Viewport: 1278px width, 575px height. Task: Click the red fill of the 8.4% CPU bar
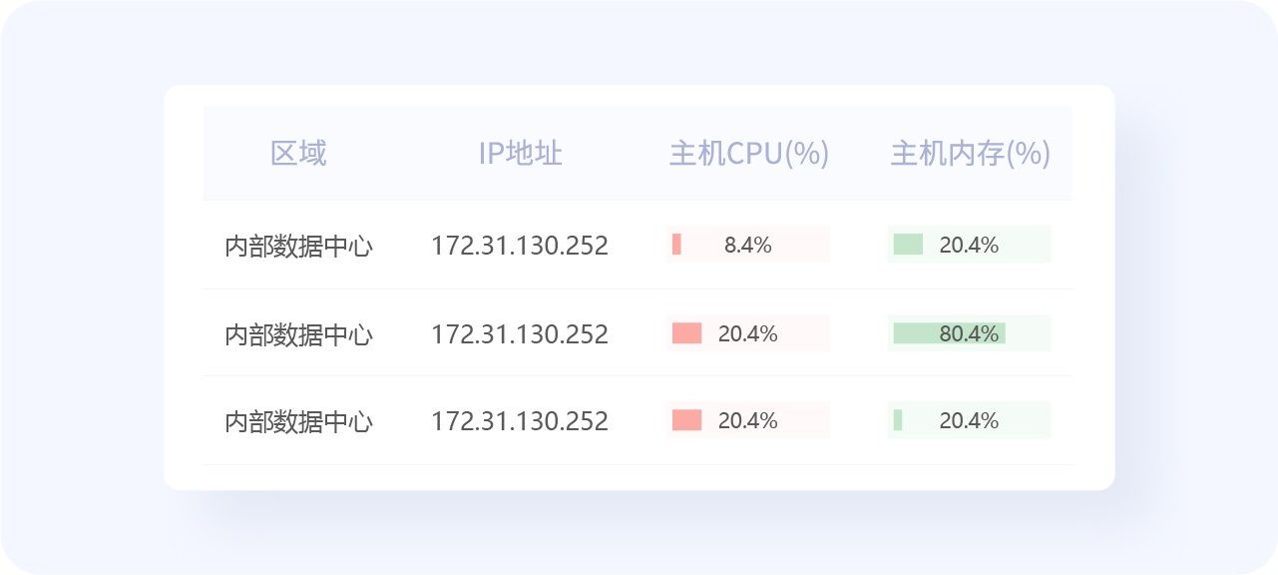[676, 245]
